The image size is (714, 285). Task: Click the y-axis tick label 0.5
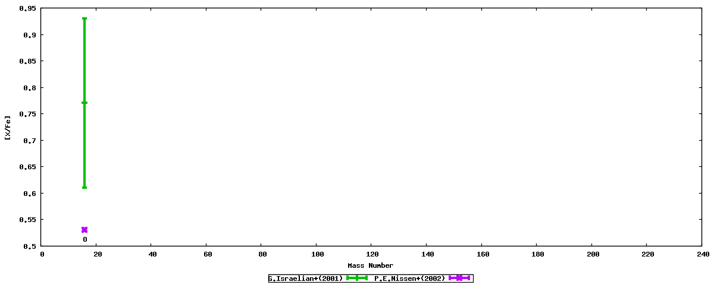[29, 246]
